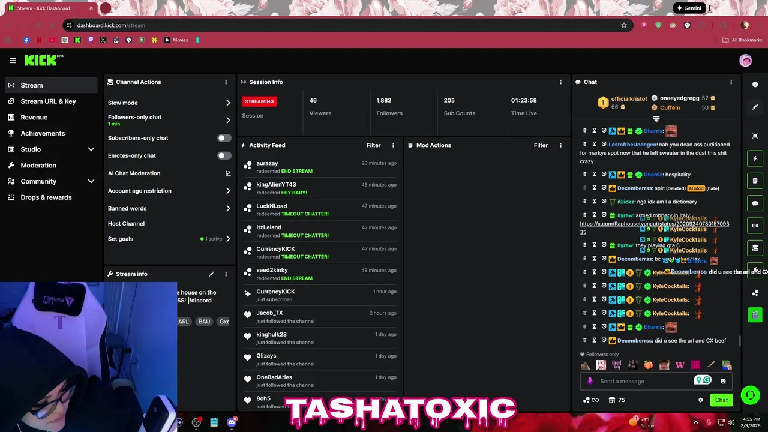Click username officialkristof in leaderboard
The width and height of the screenshot is (768, 432).
[x=629, y=99]
